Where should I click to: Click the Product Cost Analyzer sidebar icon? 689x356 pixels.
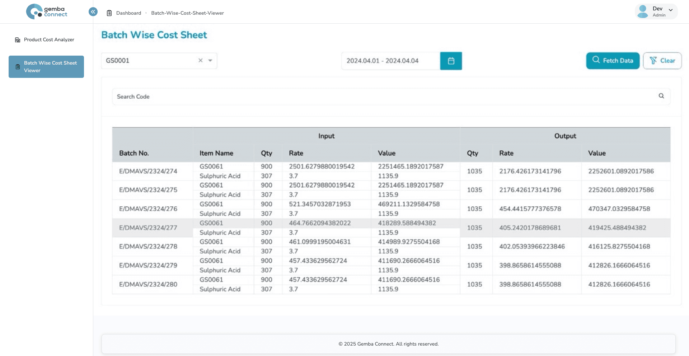[18, 40]
